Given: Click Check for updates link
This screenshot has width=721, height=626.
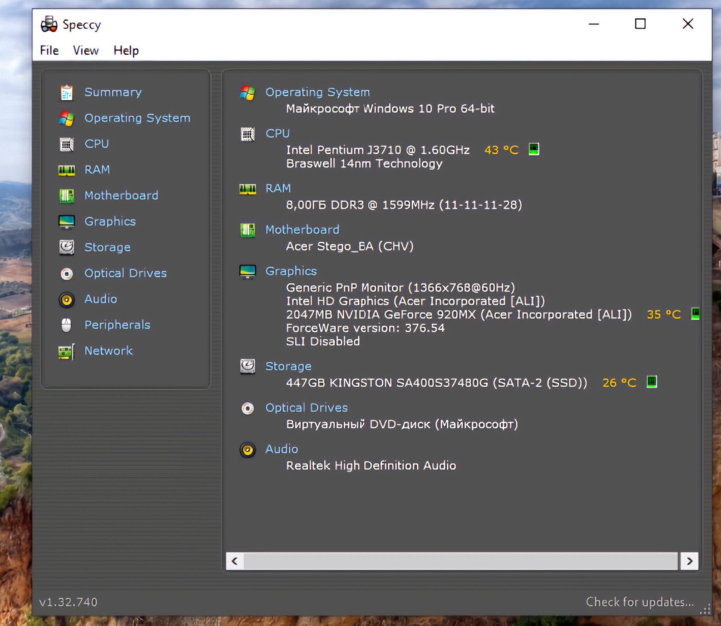Looking at the screenshot, I should 640,602.
